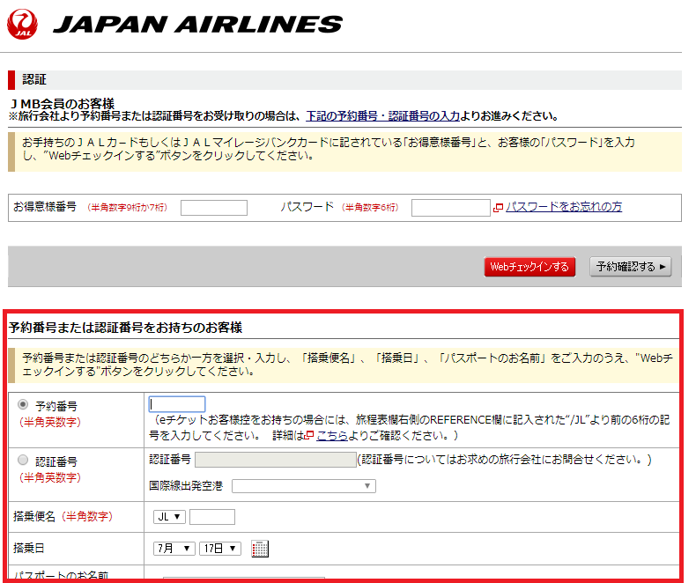Click 予約番号または認証番号をお持ちのお客様 heading
This screenshot has width=696, height=583.
point(125,328)
